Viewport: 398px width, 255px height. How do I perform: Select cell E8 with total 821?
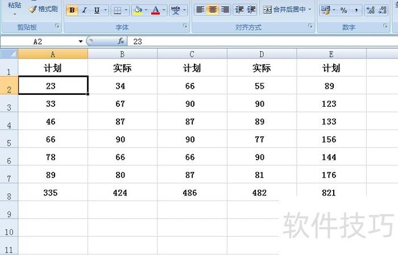331,192
